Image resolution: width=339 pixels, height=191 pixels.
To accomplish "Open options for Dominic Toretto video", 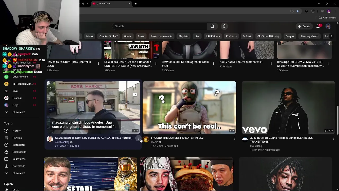I will pyautogui.click(x=138, y=138).
